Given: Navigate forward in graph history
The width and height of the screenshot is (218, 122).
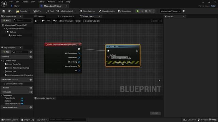Looking at the screenshot, I should click(48, 21).
